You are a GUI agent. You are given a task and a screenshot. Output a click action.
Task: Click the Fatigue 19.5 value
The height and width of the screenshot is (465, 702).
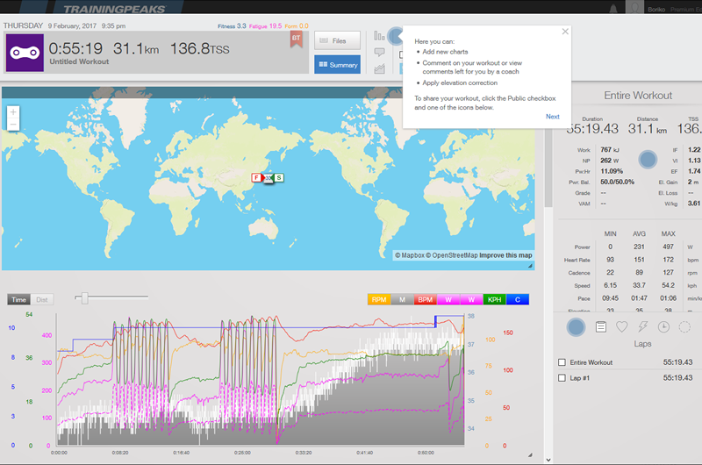point(266,26)
